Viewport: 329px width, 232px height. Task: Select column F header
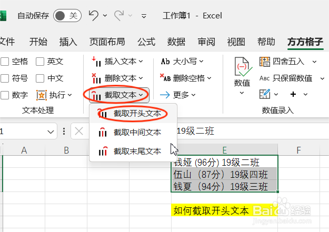pos(299,150)
